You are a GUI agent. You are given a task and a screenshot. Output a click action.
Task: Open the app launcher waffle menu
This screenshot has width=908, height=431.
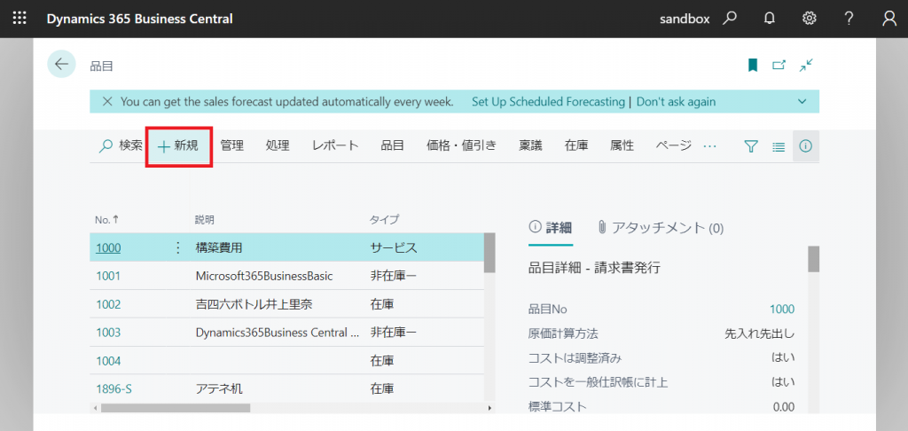pyautogui.click(x=20, y=19)
